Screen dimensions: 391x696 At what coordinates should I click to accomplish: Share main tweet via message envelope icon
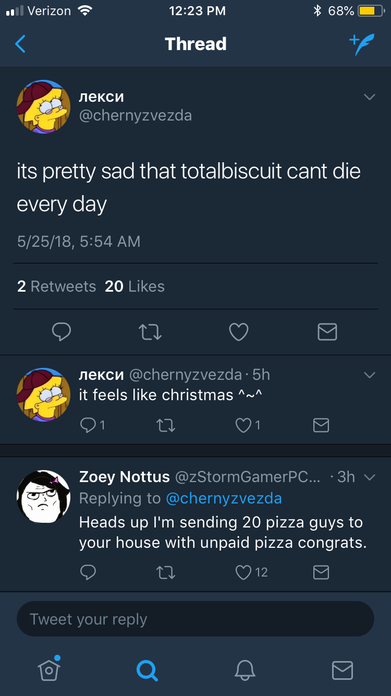(x=327, y=332)
